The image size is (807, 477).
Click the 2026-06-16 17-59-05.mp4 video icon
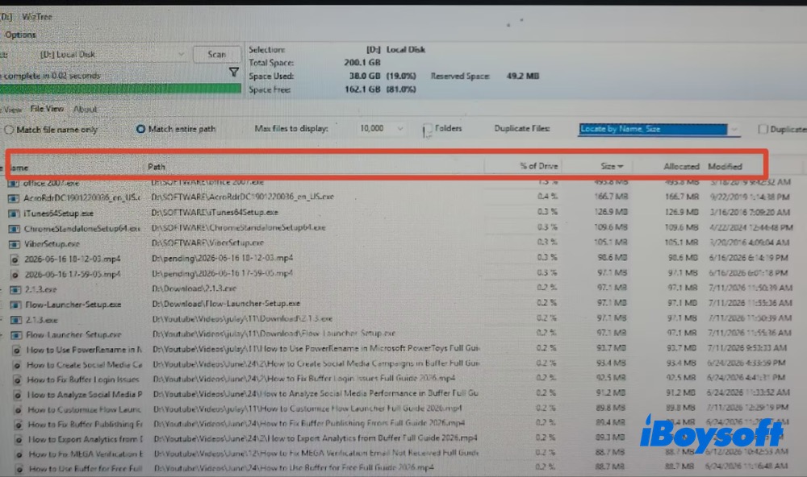pos(15,275)
